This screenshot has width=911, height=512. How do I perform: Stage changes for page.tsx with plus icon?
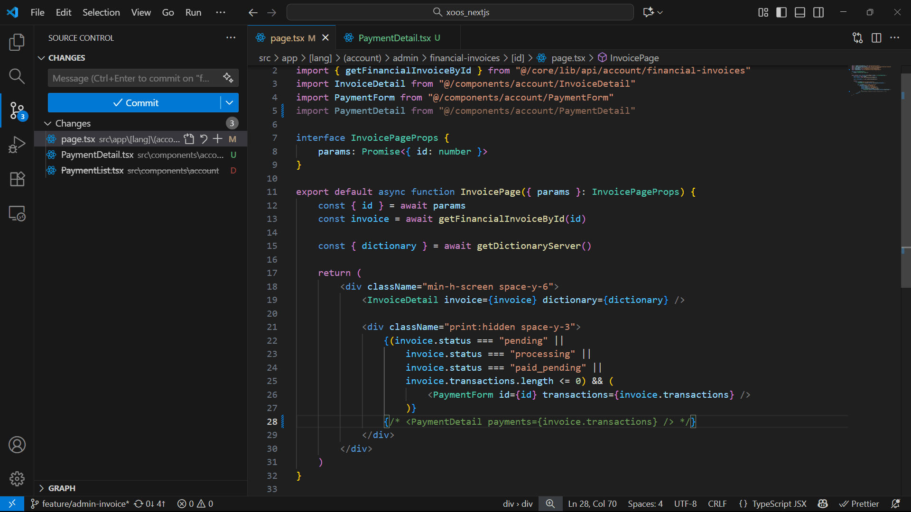[218, 139]
